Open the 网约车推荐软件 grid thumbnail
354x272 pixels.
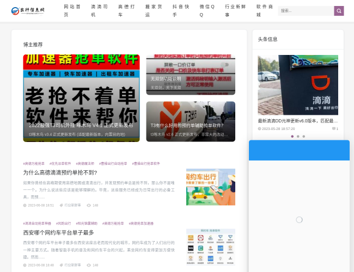[211, 247]
